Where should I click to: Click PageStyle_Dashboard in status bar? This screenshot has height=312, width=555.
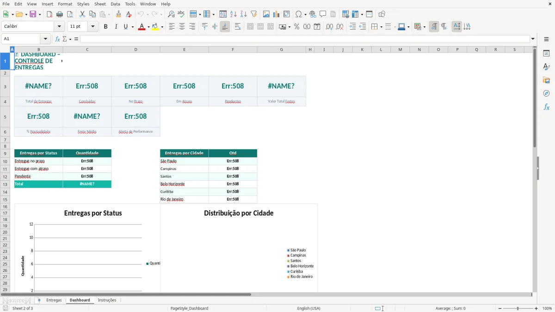189,308
